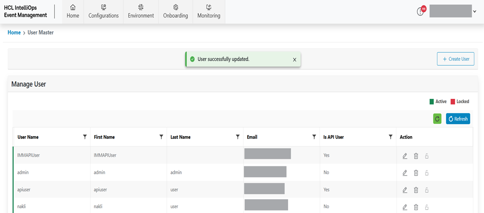
Task: Click the edit pencil icon for nakli
Action: tap(405, 207)
